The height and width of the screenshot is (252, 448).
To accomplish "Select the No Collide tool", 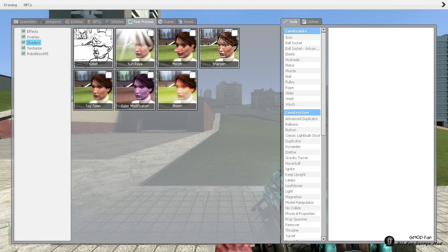I will pyautogui.click(x=302, y=208).
